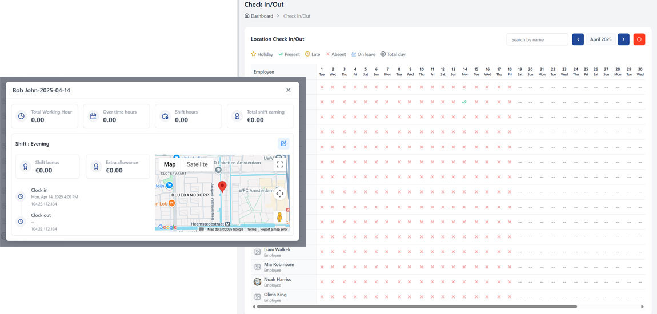Click the horizontal scrollbar of attendance table
This screenshot has width=657, height=314.
(x=416, y=307)
